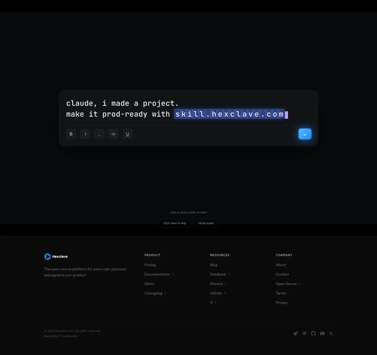The width and height of the screenshot is (377, 355).
Task: Toggle bold formatting with the B button
Action: [71, 134]
